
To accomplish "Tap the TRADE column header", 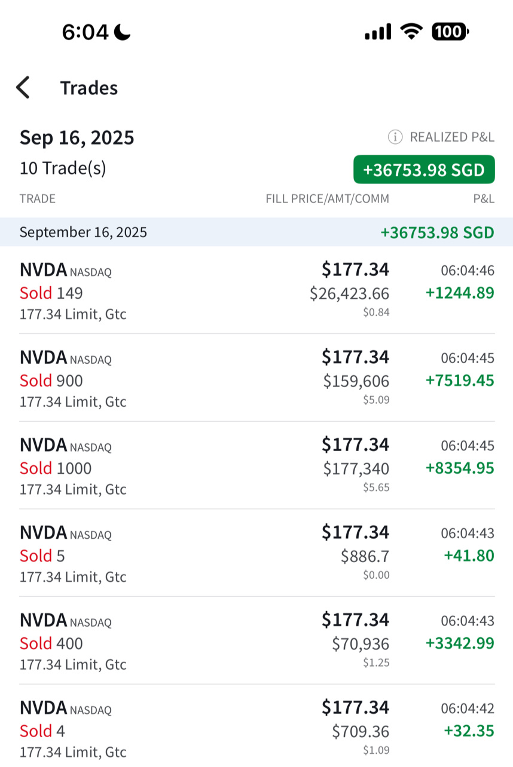I will coord(38,199).
